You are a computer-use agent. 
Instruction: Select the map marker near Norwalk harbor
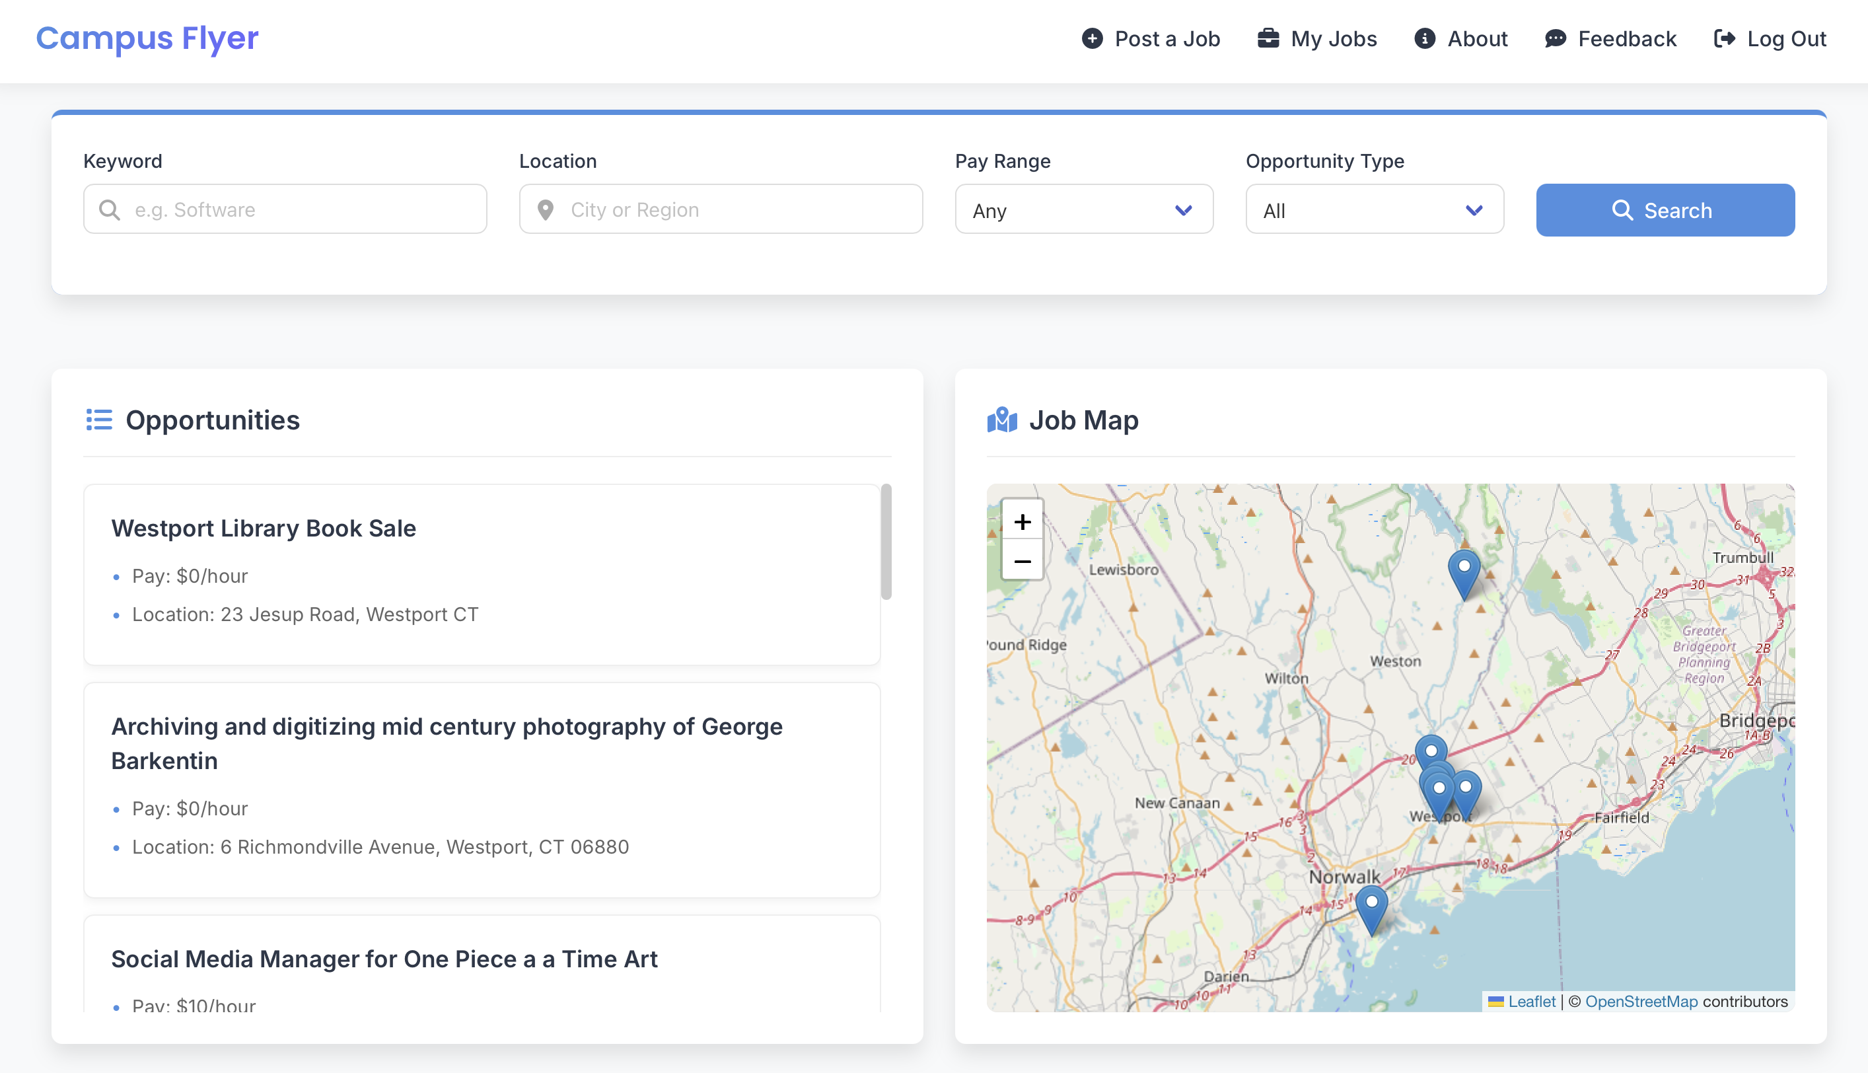(1371, 910)
